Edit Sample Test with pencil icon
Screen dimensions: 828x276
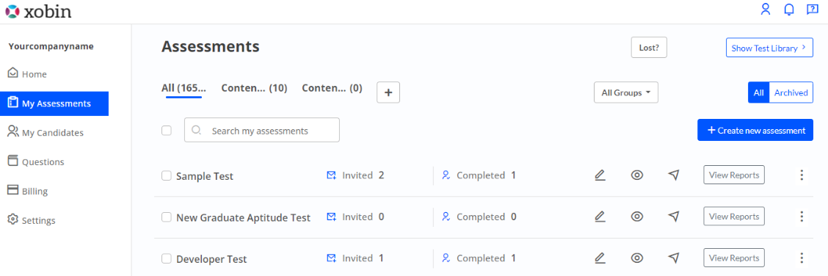point(600,175)
